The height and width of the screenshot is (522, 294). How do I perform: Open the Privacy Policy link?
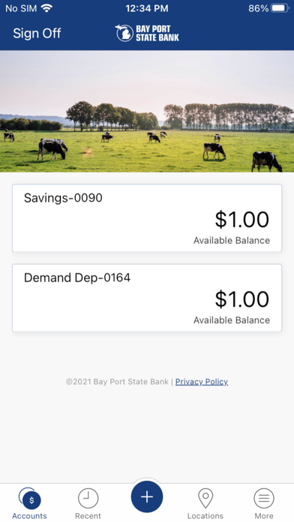(x=202, y=382)
